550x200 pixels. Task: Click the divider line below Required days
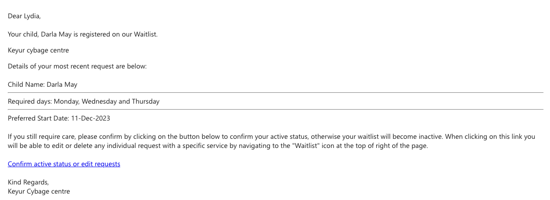pos(275,110)
